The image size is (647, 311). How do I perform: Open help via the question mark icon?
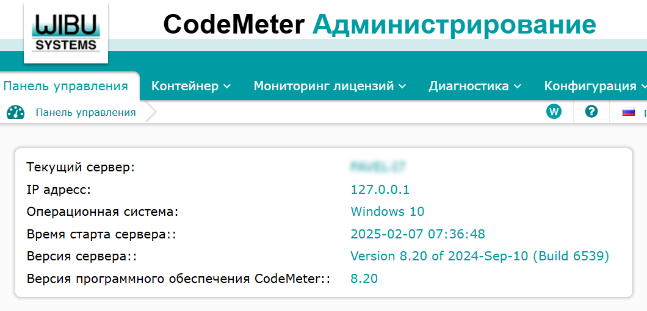pyautogui.click(x=591, y=112)
